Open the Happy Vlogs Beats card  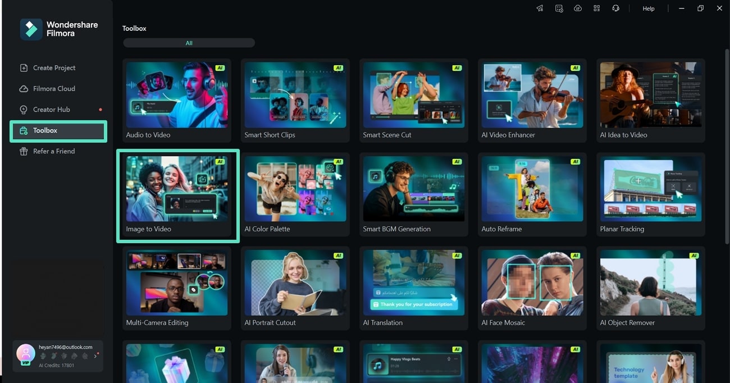click(x=414, y=362)
